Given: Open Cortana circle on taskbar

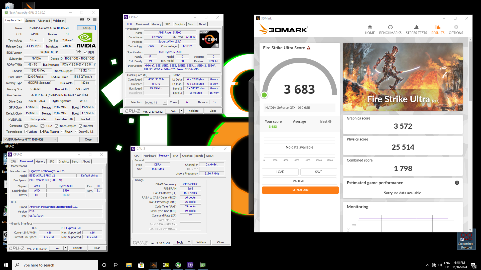Looking at the screenshot, I should point(104,265).
